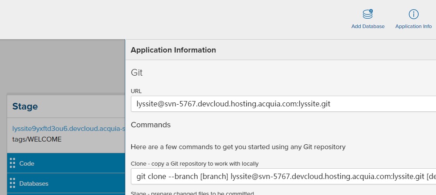This screenshot has height=195, width=436.
Task: Click the Application Information panel header
Action: 173,50
